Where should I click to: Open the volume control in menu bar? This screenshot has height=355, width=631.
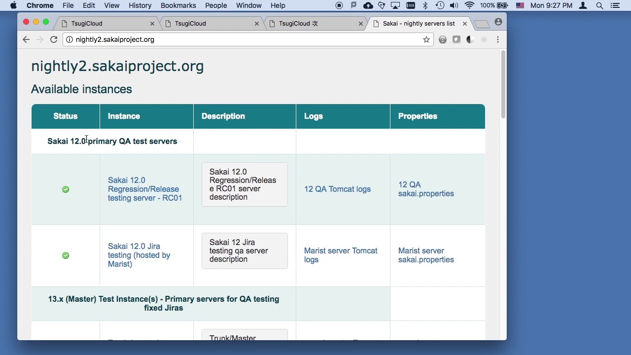pyautogui.click(x=454, y=5)
